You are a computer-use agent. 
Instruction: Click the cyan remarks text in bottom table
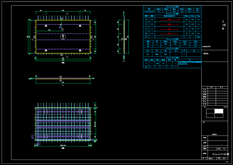point(190,63)
